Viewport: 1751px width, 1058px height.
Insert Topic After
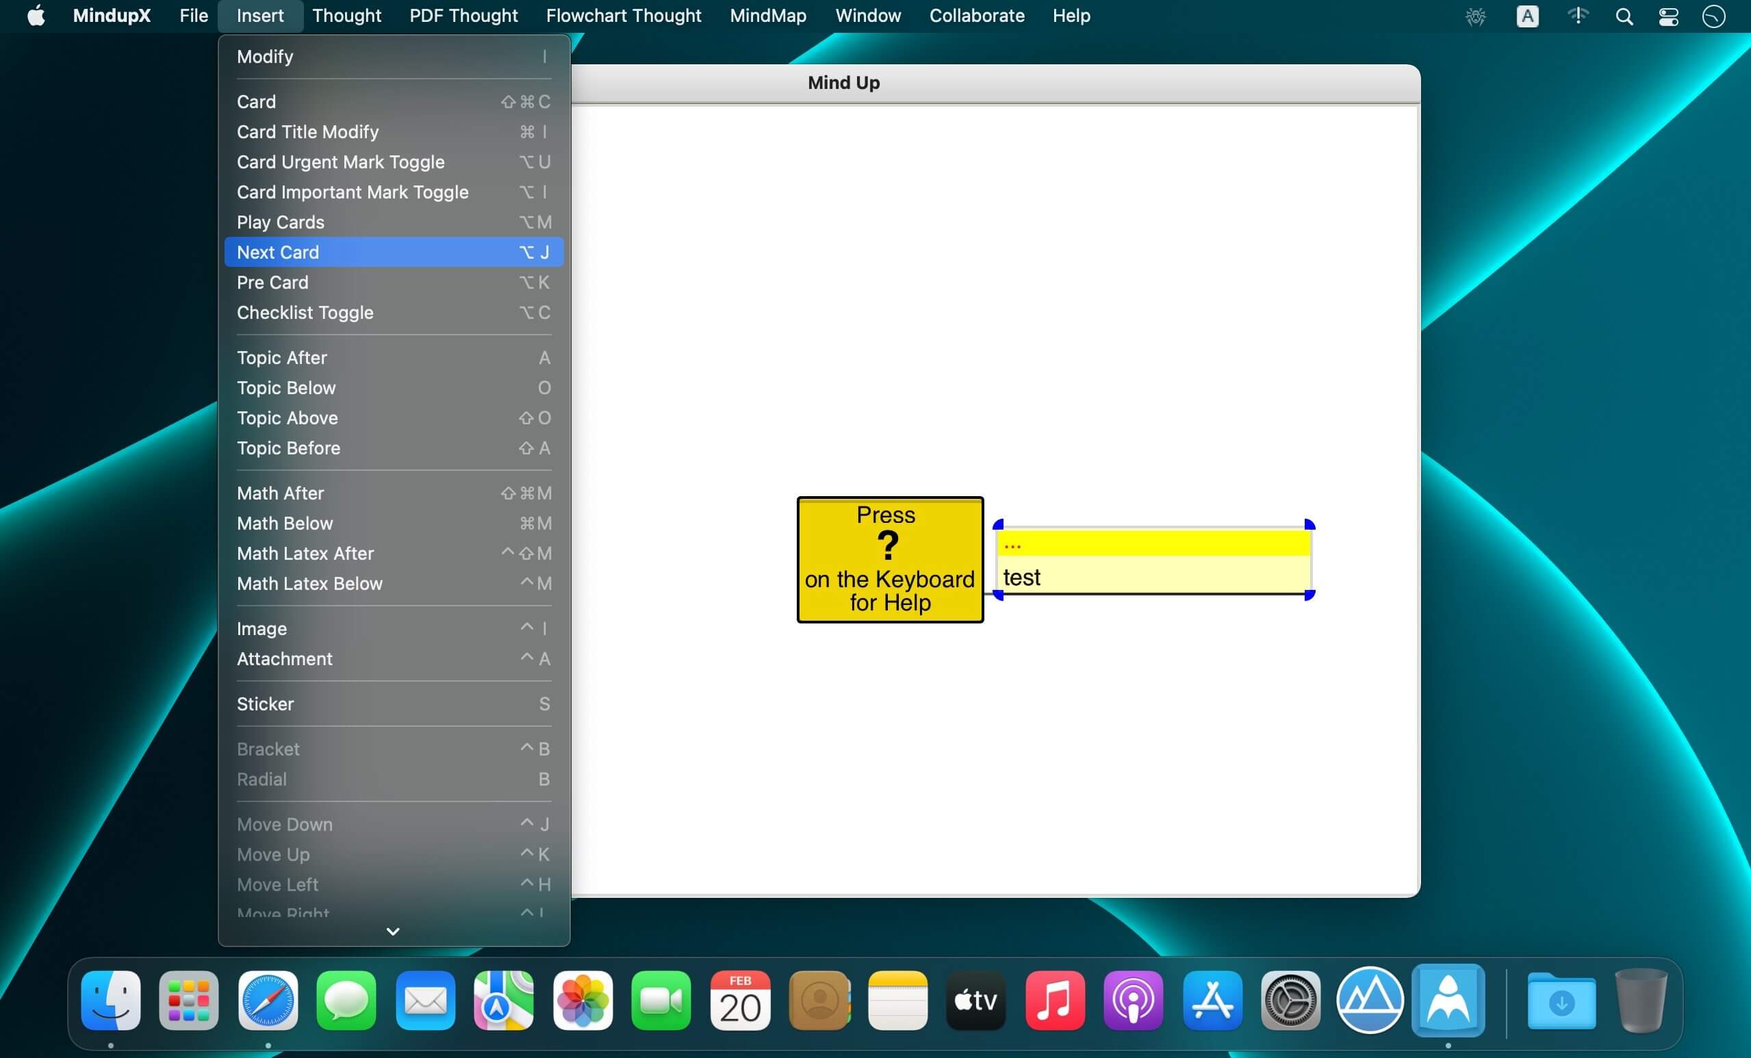[394, 358]
